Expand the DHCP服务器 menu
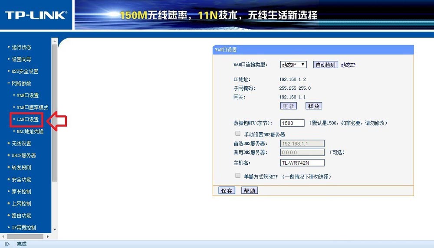 tap(22, 155)
